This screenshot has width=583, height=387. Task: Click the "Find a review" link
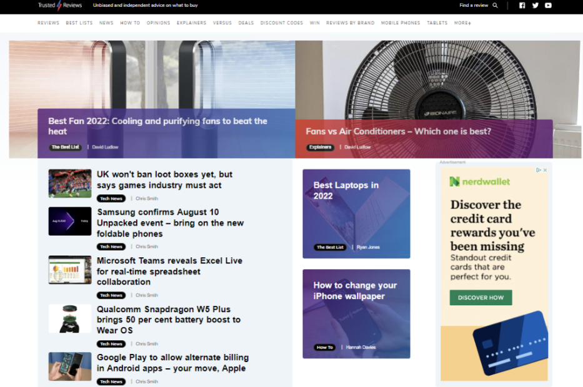coord(473,5)
